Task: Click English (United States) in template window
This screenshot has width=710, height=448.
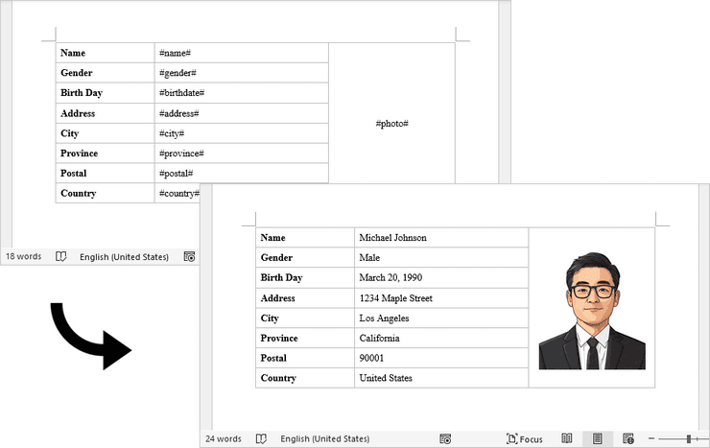Action: tap(124, 257)
